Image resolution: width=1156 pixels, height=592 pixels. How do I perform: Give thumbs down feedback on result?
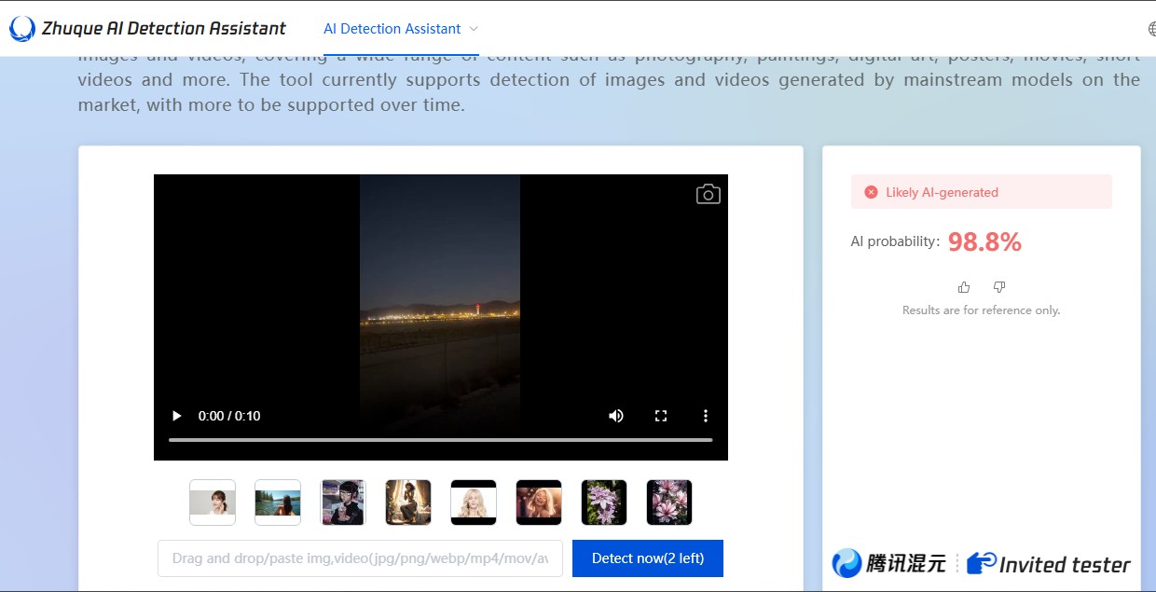[999, 287]
